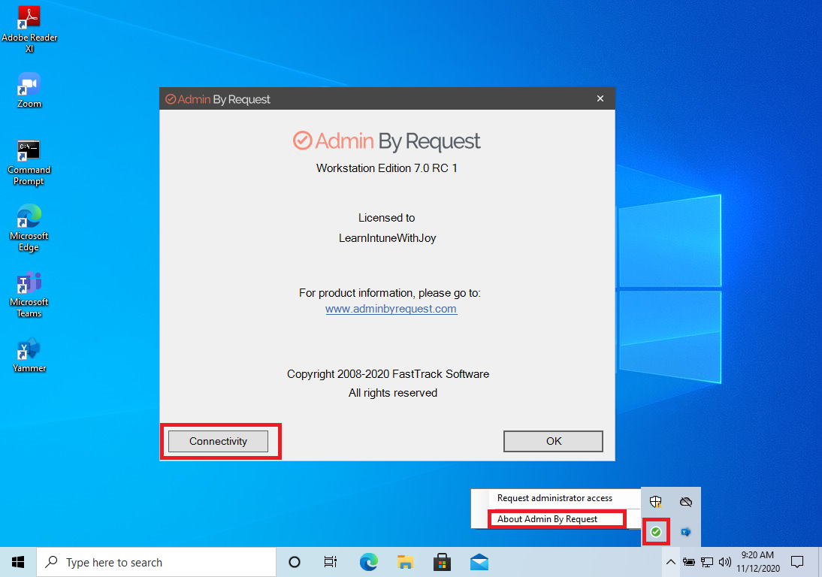822x577 pixels.
Task: Collapse the hidden tray icons chevron
Action: (670, 562)
